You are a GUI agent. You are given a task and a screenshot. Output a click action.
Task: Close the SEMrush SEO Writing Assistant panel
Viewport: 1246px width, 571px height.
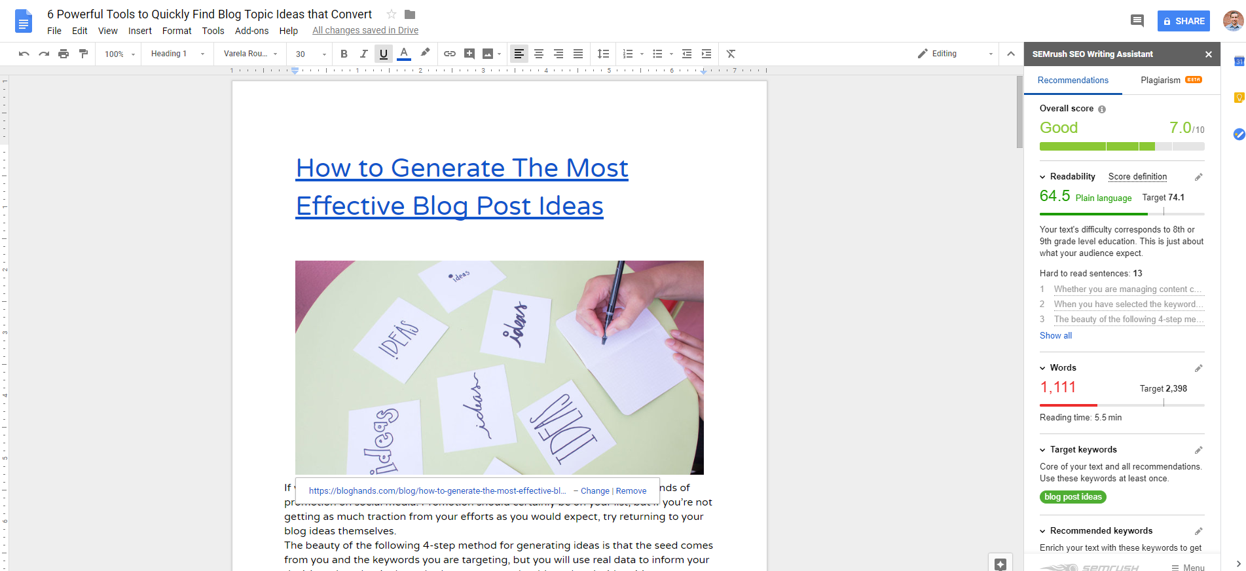1209,54
